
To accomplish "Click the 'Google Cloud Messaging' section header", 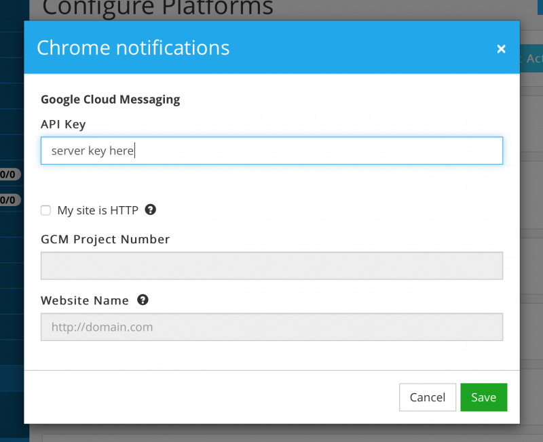I will point(110,99).
